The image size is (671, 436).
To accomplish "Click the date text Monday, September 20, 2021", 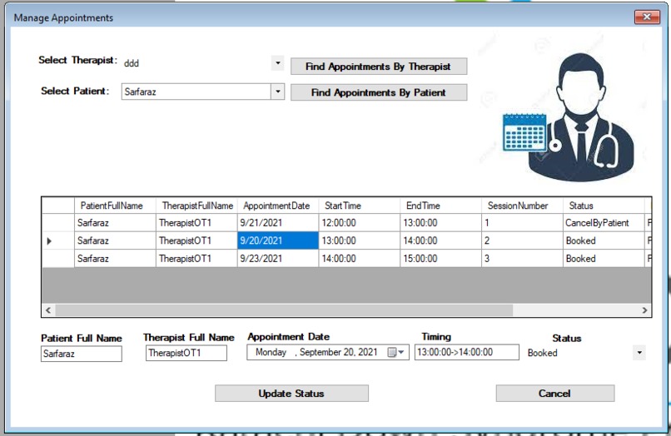I will [x=316, y=352].
